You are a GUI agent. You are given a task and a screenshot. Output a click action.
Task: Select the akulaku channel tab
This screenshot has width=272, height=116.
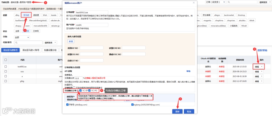(242, 20)
